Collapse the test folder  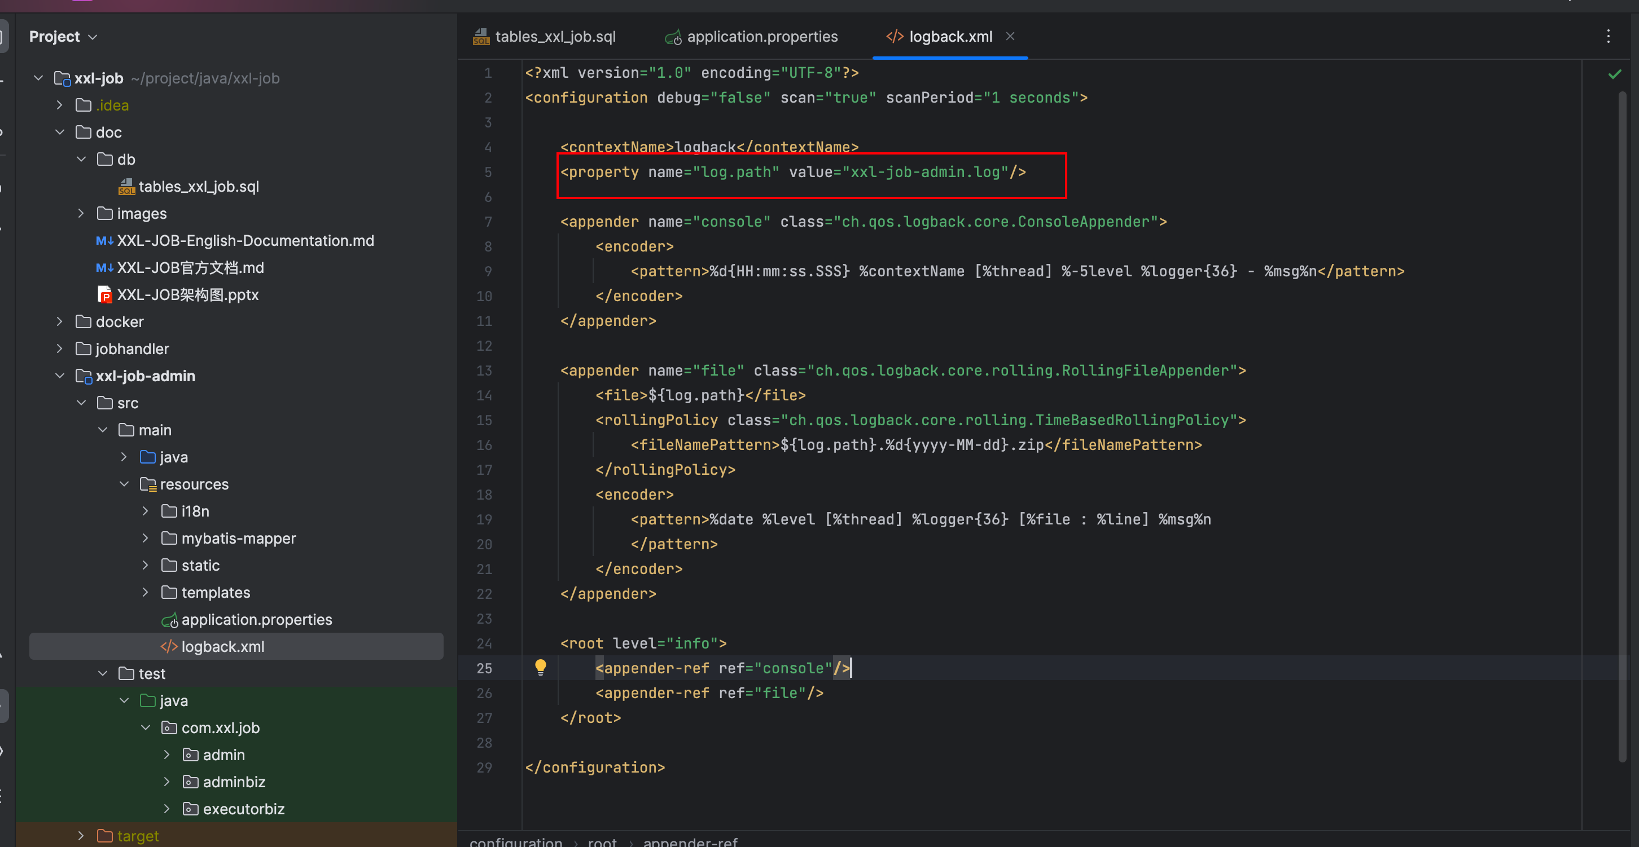point(103,673)
